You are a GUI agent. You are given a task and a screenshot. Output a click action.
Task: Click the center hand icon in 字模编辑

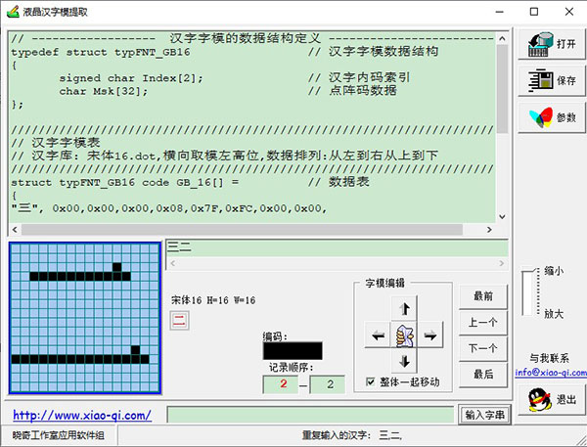point(404,335)
